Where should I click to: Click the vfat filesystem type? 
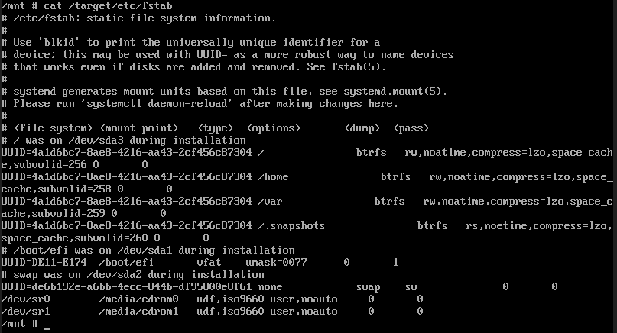[x=209, y=263]
